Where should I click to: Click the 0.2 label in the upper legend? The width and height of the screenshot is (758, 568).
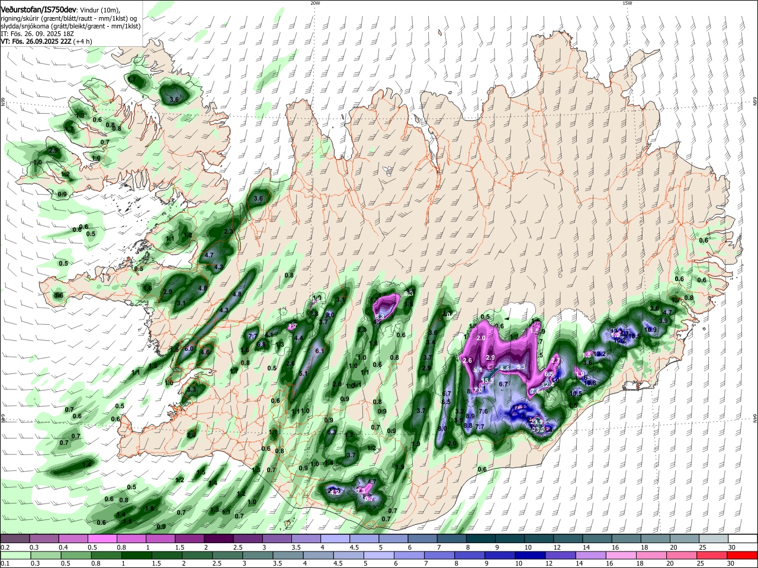tap(5, 547)
